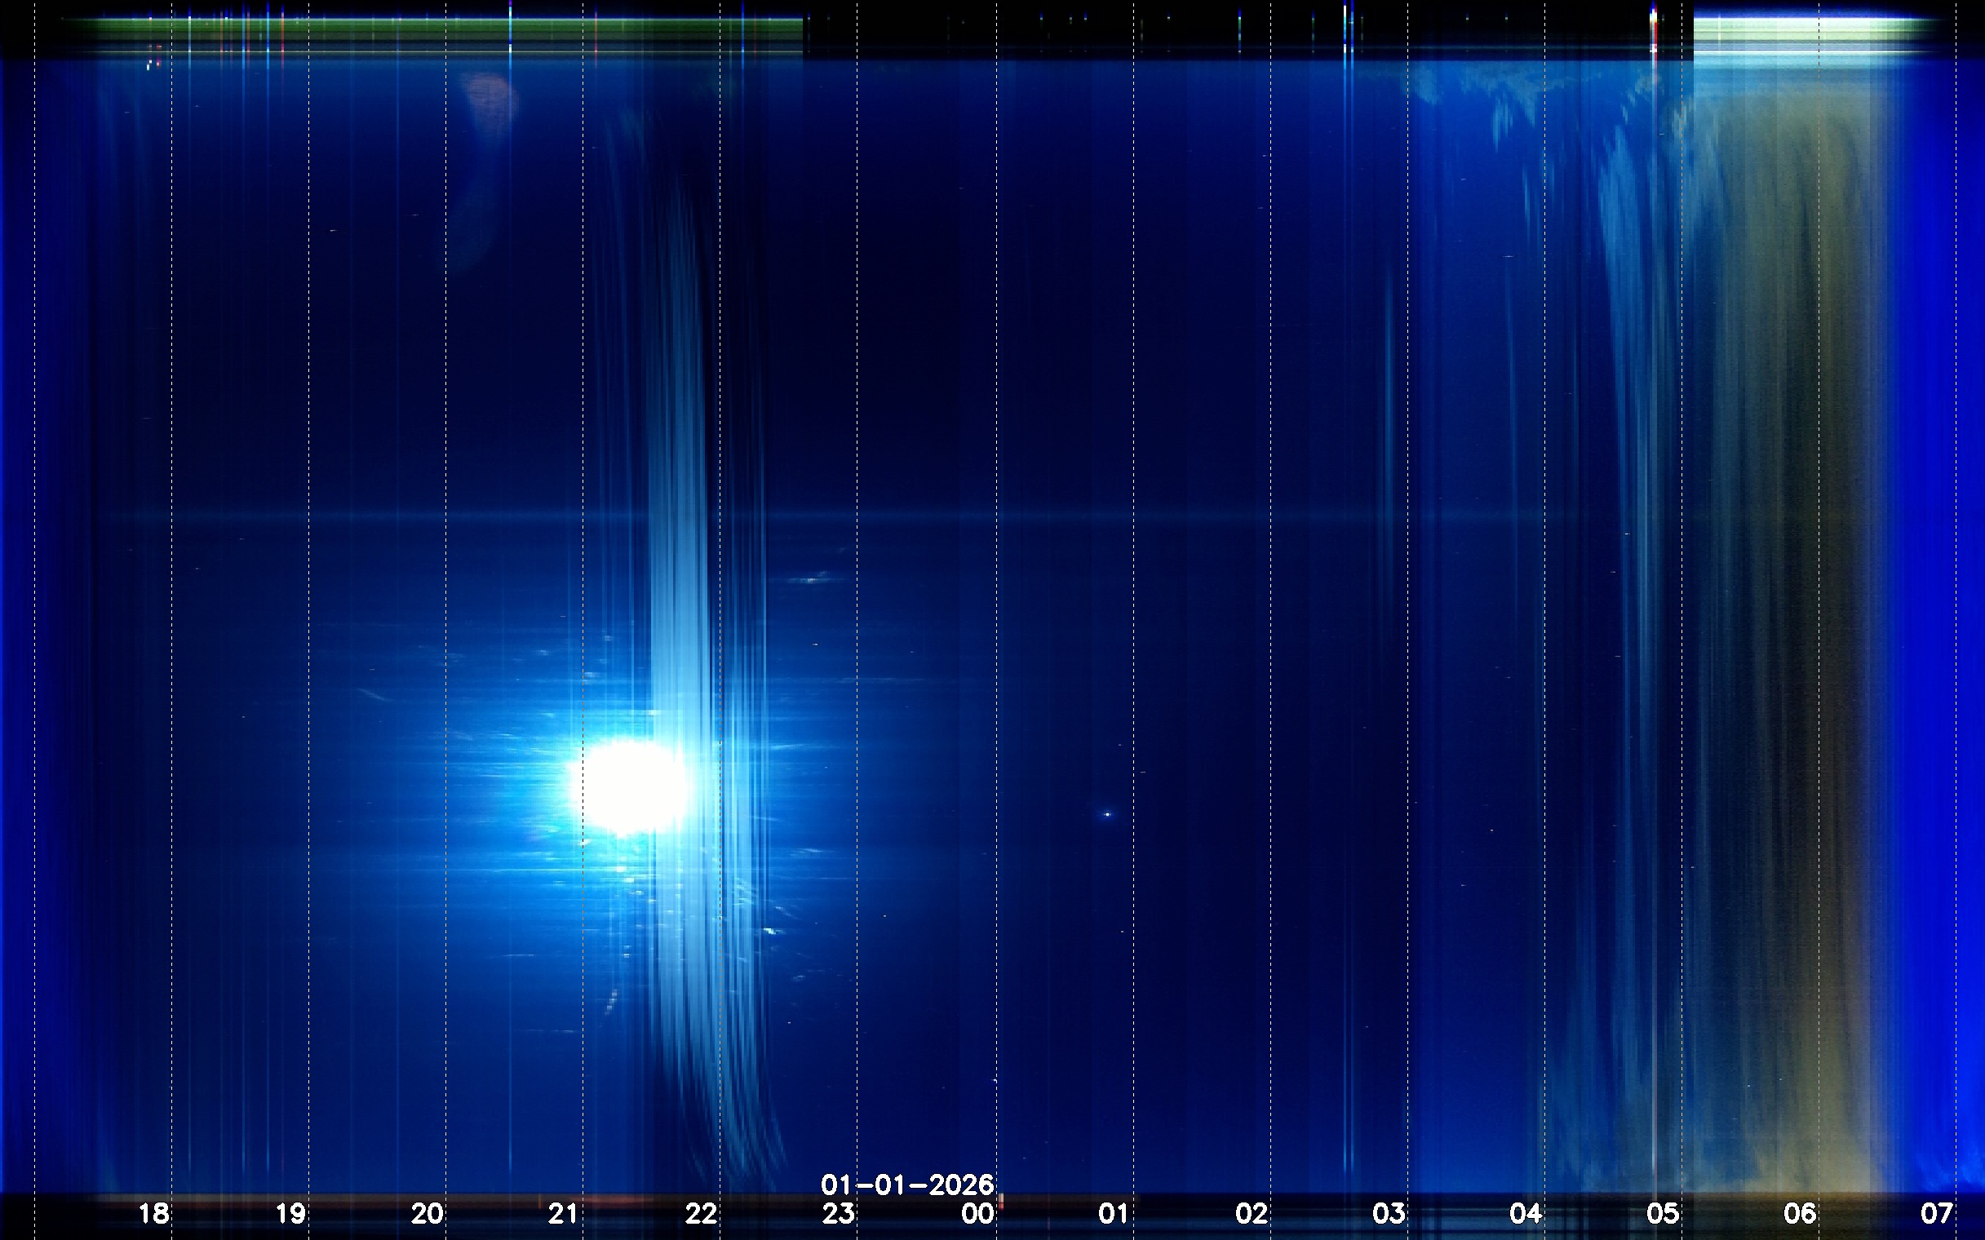Click the 22 hour label

click(x=702, y=1213)
